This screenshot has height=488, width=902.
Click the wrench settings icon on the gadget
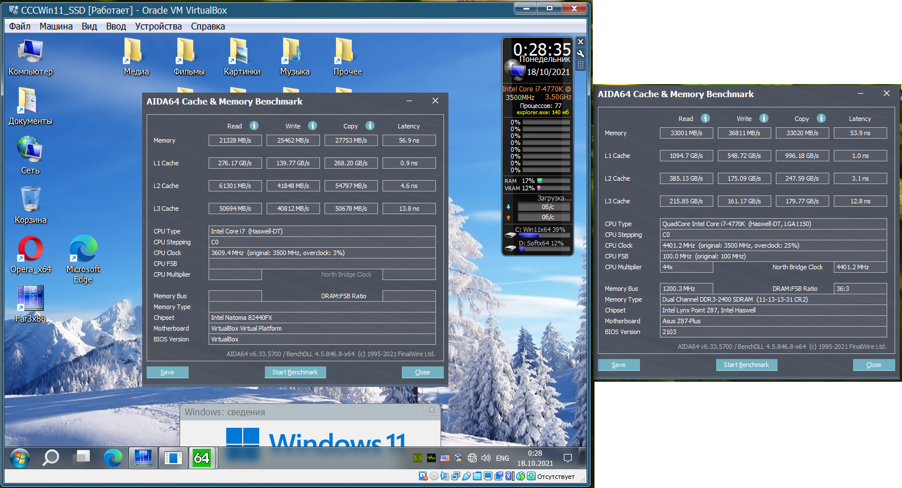(x=580, y=53)
